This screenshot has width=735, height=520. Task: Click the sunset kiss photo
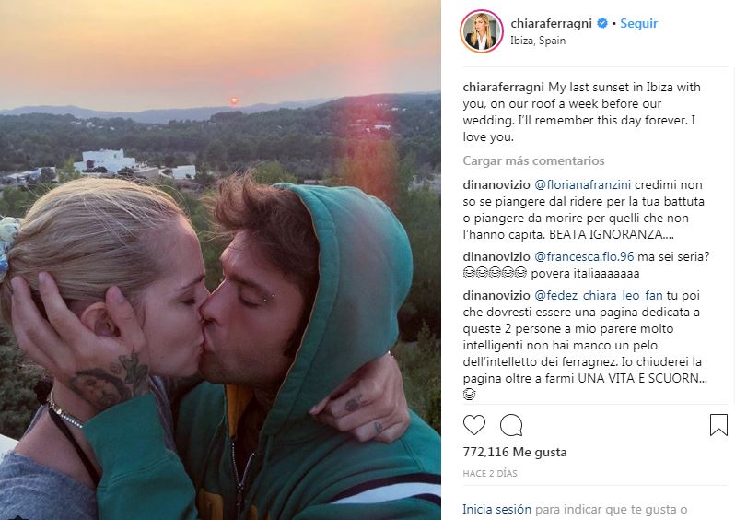pos(220,260)
